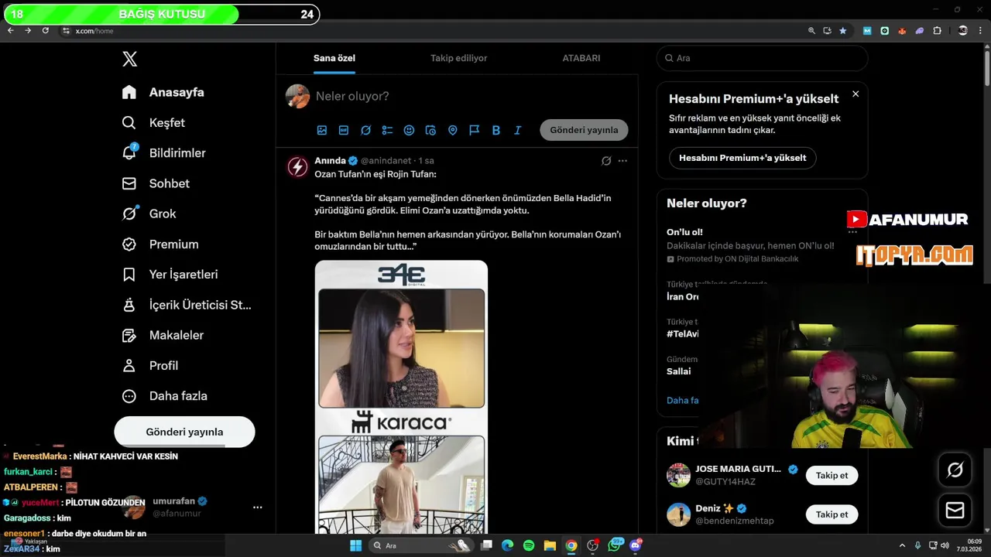Follow JOSE MARIA GUTI with Takip et
991x557 pixels.
tap(832, 475)
